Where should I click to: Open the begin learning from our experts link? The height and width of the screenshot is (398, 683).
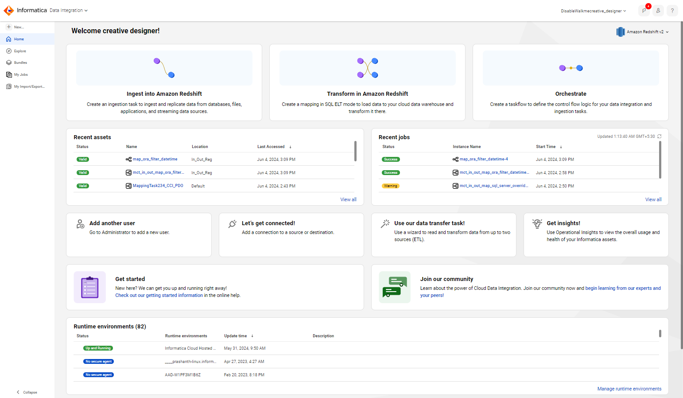pos(623,288)
